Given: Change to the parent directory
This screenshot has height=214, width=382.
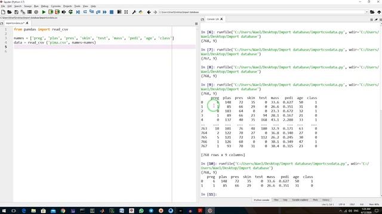Looking at the screenshot, I should tap(379, 12).
